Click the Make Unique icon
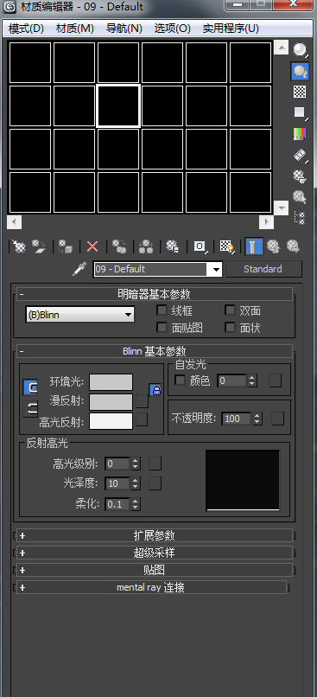The image size is (317, 697). point(146,246)
